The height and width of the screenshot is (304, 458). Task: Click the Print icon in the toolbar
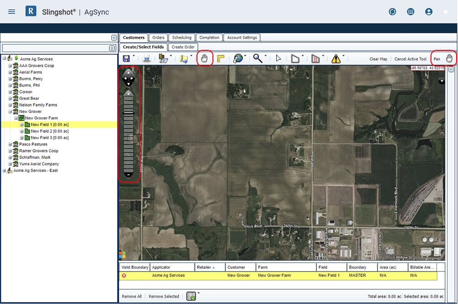(x=147, y=59)
